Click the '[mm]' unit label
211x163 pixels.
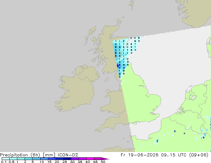49,155
